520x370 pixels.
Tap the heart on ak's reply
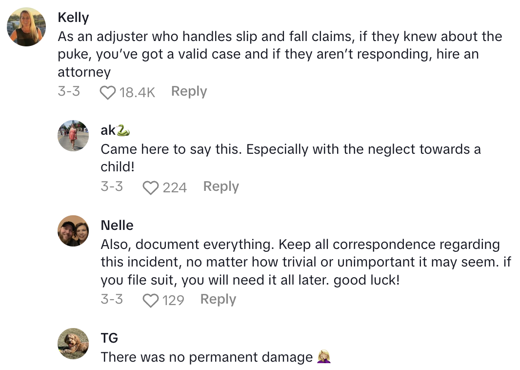[151, 187]
